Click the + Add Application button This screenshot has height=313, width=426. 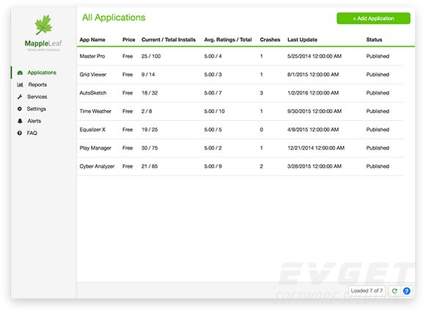click(373, 18)
